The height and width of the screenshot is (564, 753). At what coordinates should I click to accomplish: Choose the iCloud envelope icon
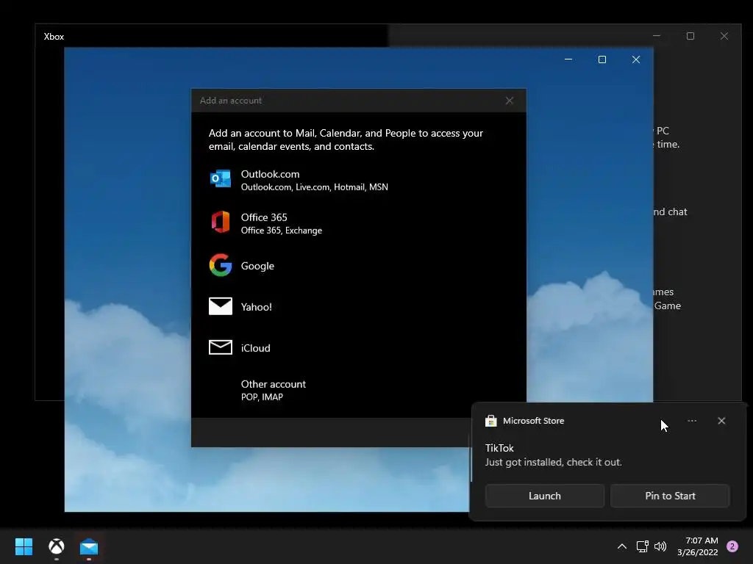(x=221, y=347)
